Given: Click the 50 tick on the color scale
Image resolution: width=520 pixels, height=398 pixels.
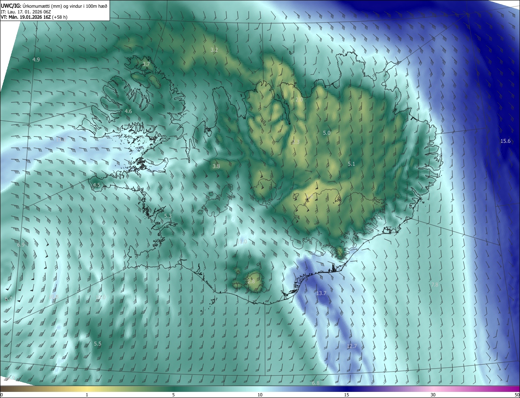Looking at the screenshot, I should tap(517, 395).
